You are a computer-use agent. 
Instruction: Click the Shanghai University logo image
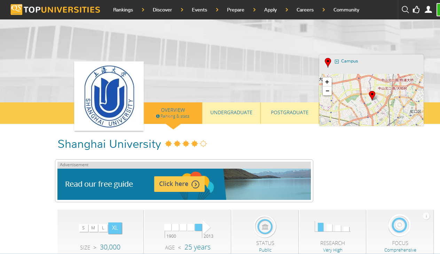click(x=109, y=96)
